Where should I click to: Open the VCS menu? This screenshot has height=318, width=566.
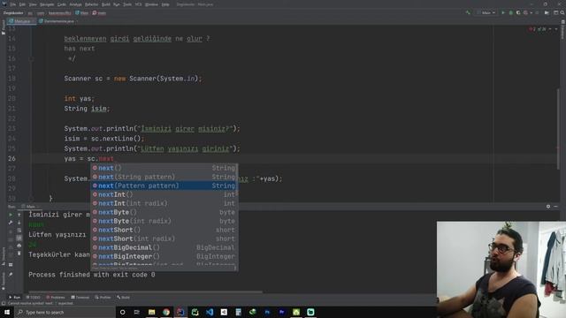(x=138, y=4)
